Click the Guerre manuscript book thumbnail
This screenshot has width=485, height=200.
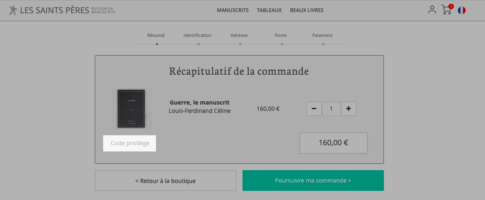[131, 109]
